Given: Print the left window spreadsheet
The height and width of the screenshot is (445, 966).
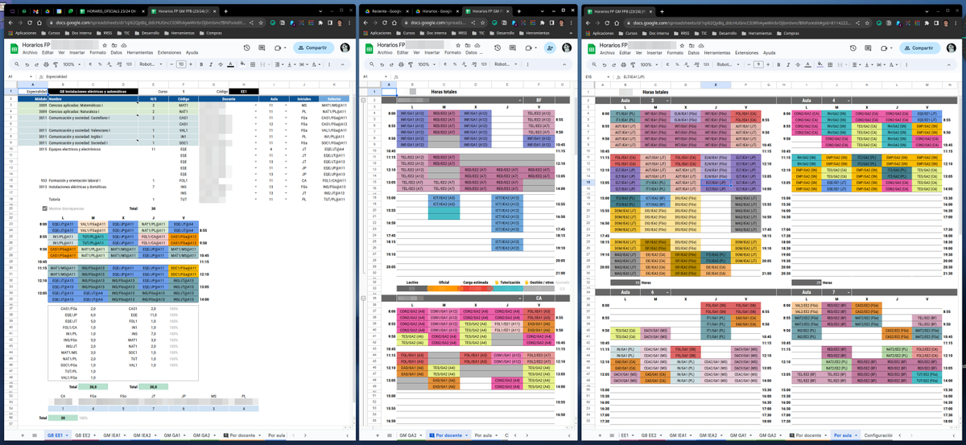Looking at the screenshot, I should click(x=46, y=64).
